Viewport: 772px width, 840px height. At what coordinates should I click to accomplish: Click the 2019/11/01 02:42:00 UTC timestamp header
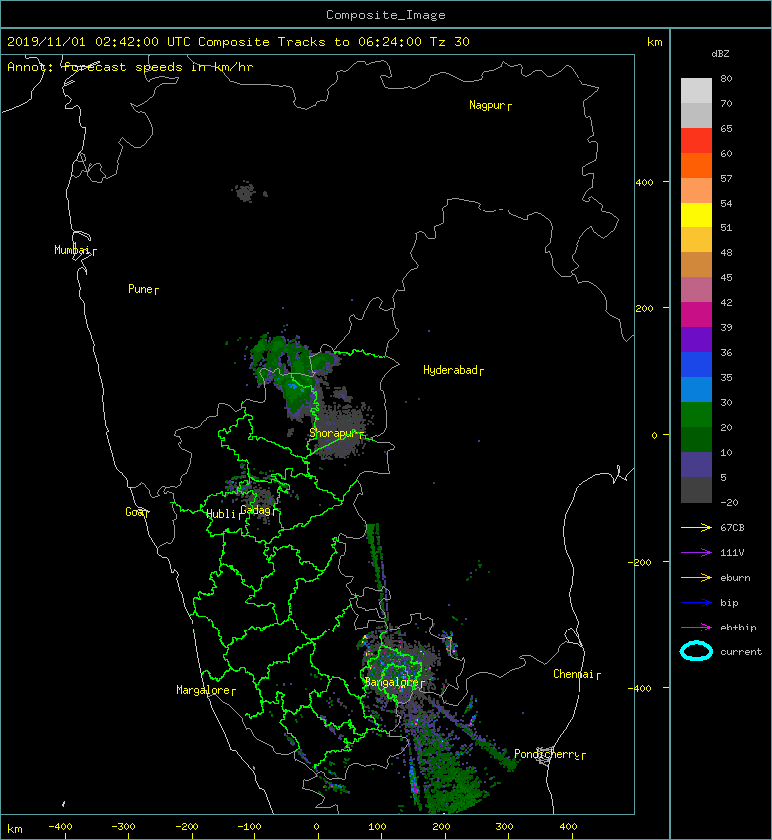tap(238, 42)
